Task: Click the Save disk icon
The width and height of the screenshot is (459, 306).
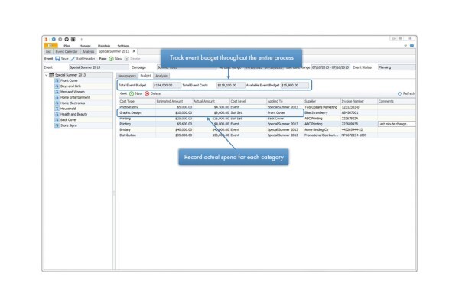Action: [x=57, y=59]
